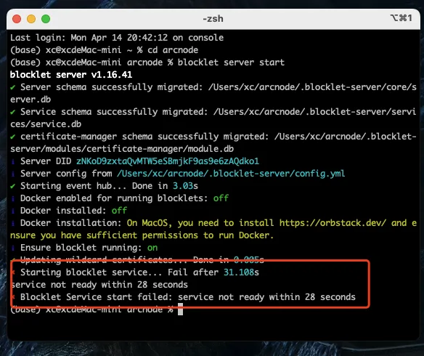Click the blinking cursor at the prompt
Screen dimensions: 424x356
pyautogui.click(x=180, y=310)
